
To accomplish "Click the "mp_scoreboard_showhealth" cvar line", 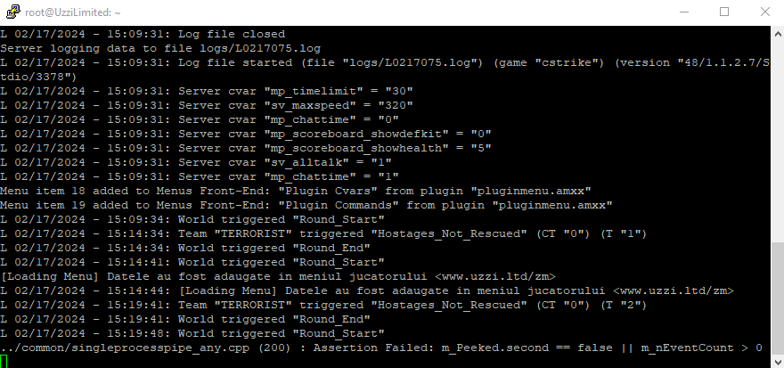I will [x=246, y=148].
